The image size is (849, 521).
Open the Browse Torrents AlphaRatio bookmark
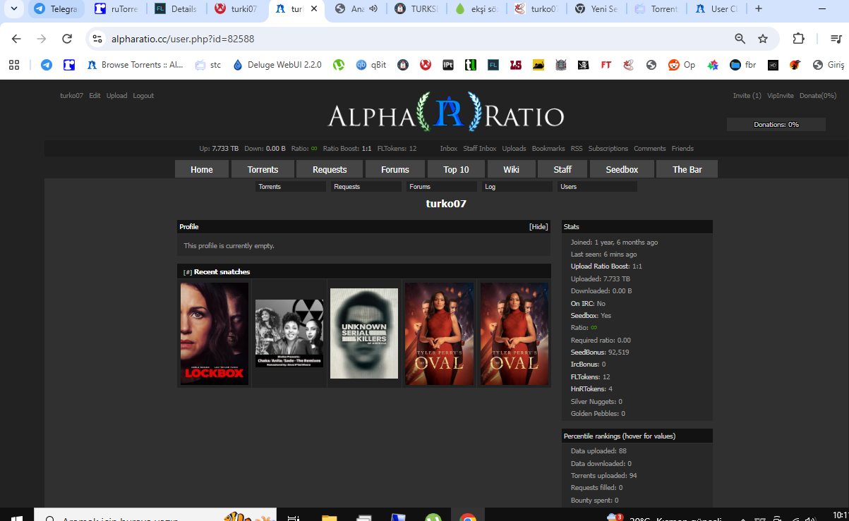[x=135, y=65]
